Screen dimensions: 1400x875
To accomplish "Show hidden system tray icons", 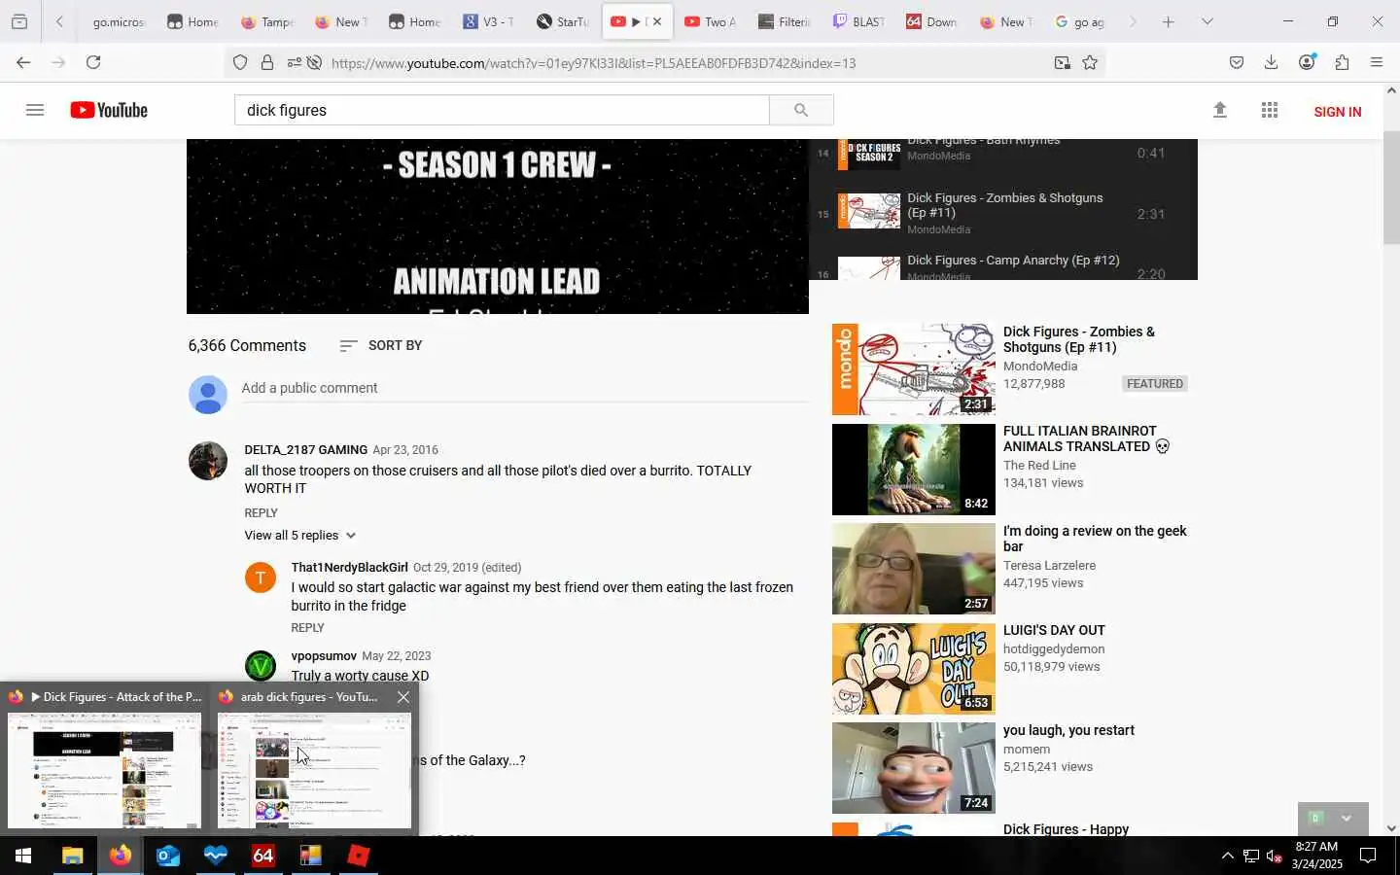I will (x=1227, y=856).
